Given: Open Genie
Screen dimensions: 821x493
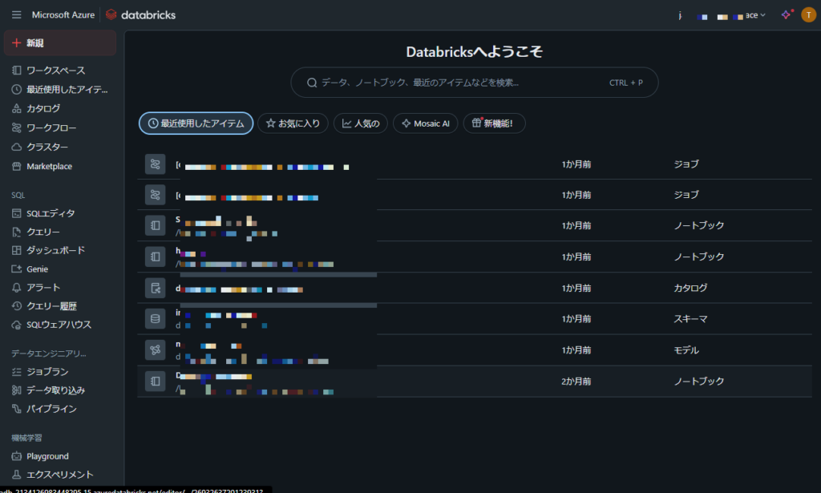Looking at the screenshot, I should (37, 269).
